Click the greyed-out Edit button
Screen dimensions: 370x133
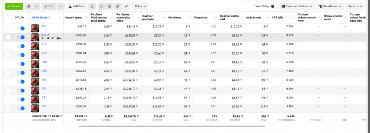click(49, 6)
